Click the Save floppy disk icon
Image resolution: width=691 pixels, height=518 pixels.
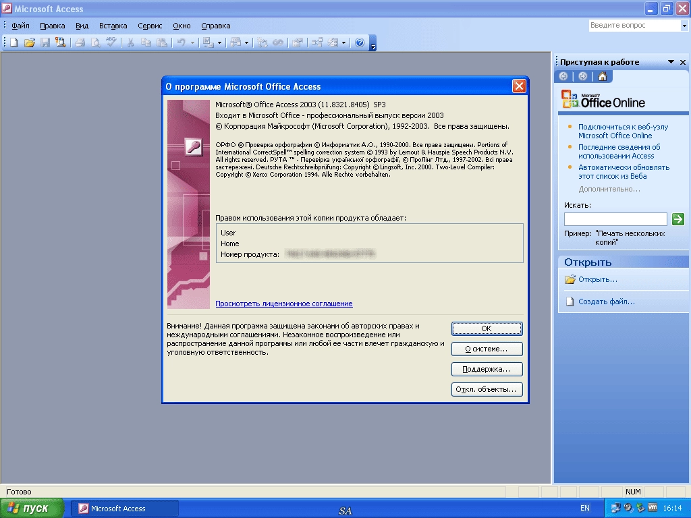pyautogui.click(x=45, y=42)
